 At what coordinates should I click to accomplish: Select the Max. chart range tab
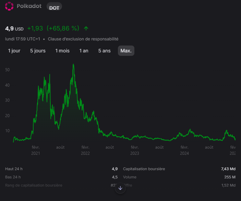pos(126,51)
